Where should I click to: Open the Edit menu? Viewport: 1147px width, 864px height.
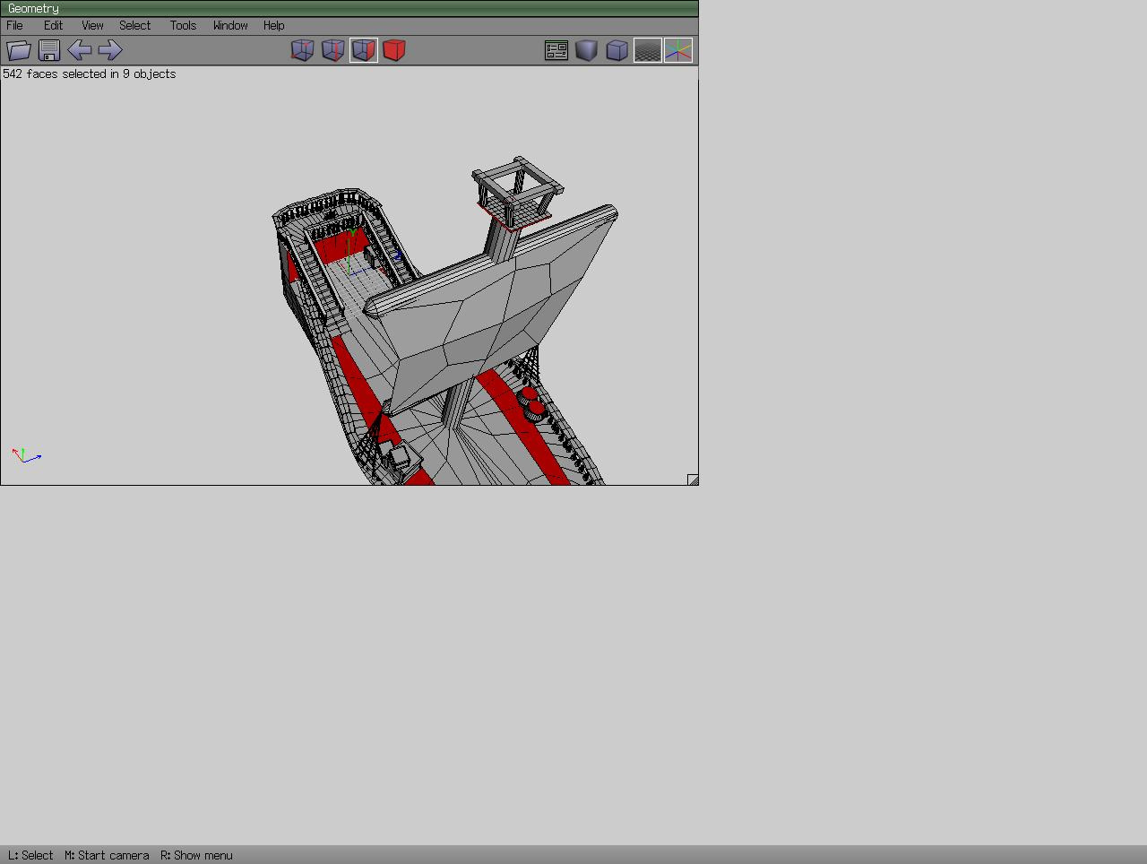[x=54, y=26]
